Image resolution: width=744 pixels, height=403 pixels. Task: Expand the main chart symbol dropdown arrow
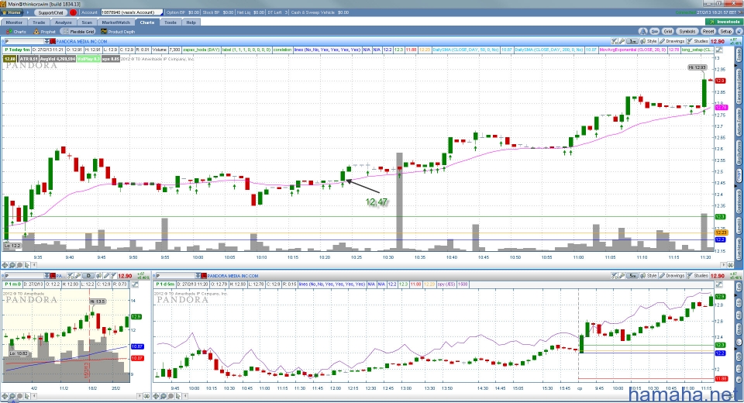[x=46, y=41]
